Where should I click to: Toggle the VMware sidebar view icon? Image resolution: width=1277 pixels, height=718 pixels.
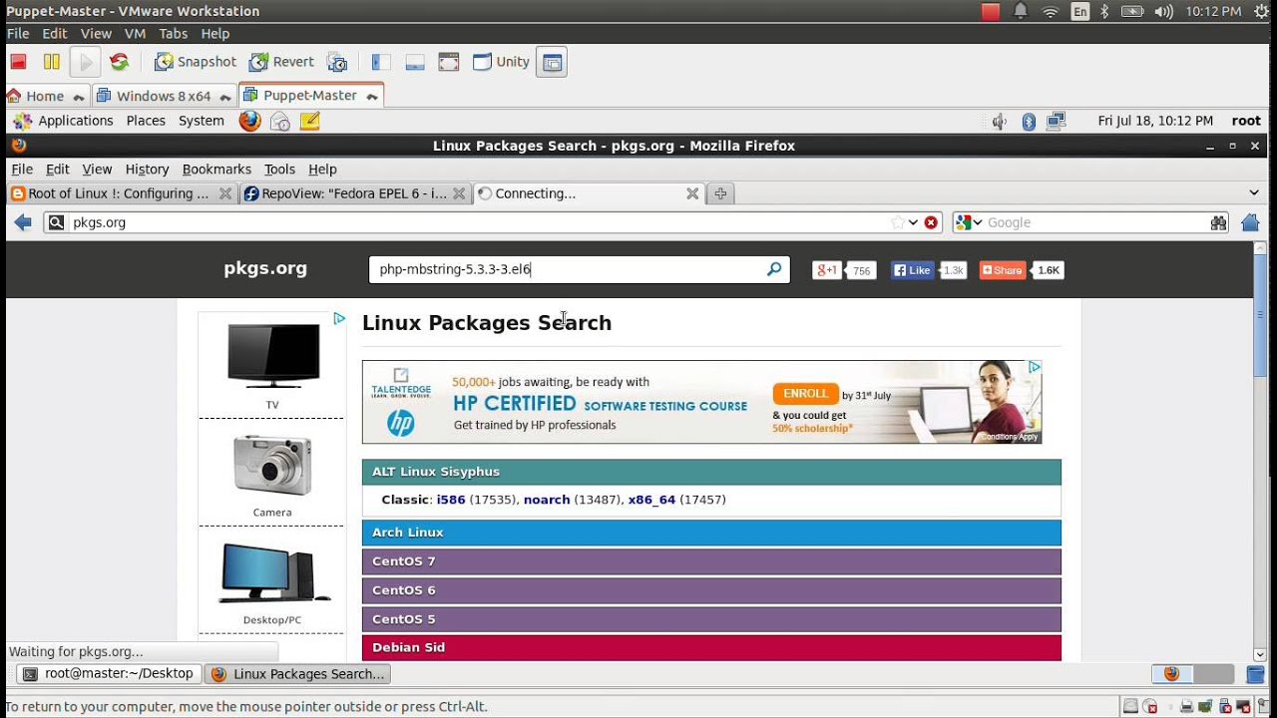pos(381,62)
